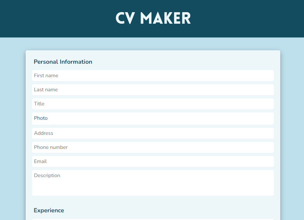Click light-blue page margin right of form
Screen dimensions: 304x220
tap(292, 128)
